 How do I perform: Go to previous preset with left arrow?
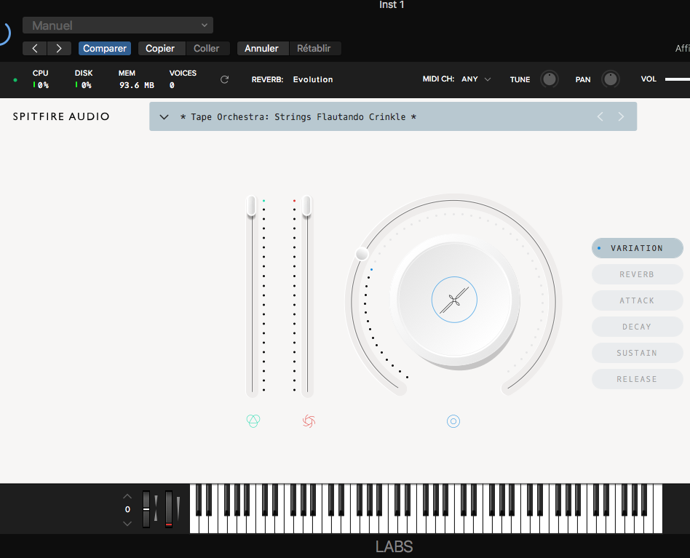[x=600, y=116]
